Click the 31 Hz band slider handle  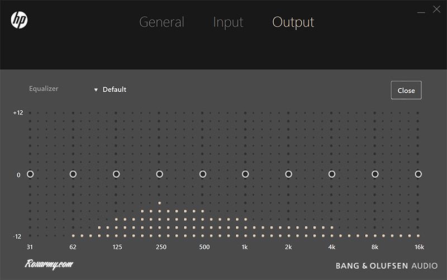pos(30,174)
